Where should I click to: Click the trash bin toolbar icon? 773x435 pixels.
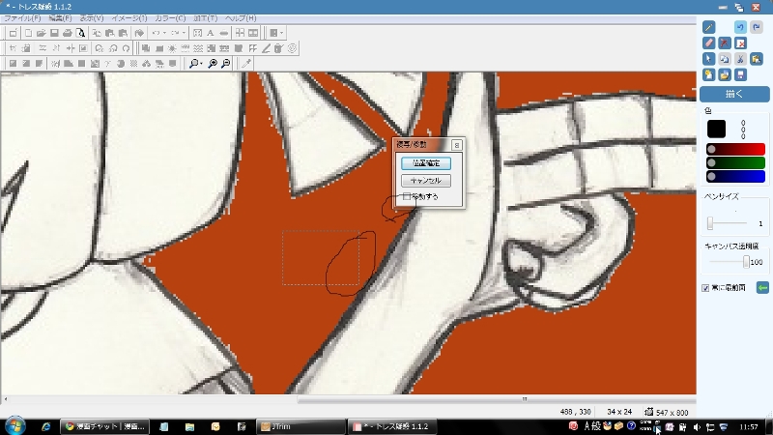pyautogui.click(x=278, y=48)
